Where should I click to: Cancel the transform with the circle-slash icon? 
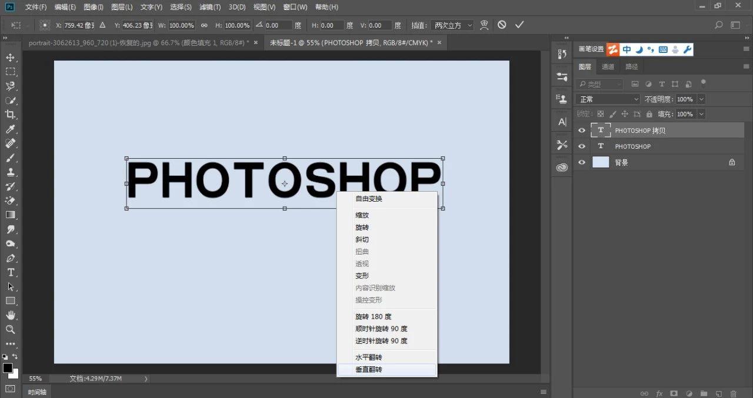tap(502, 25)
